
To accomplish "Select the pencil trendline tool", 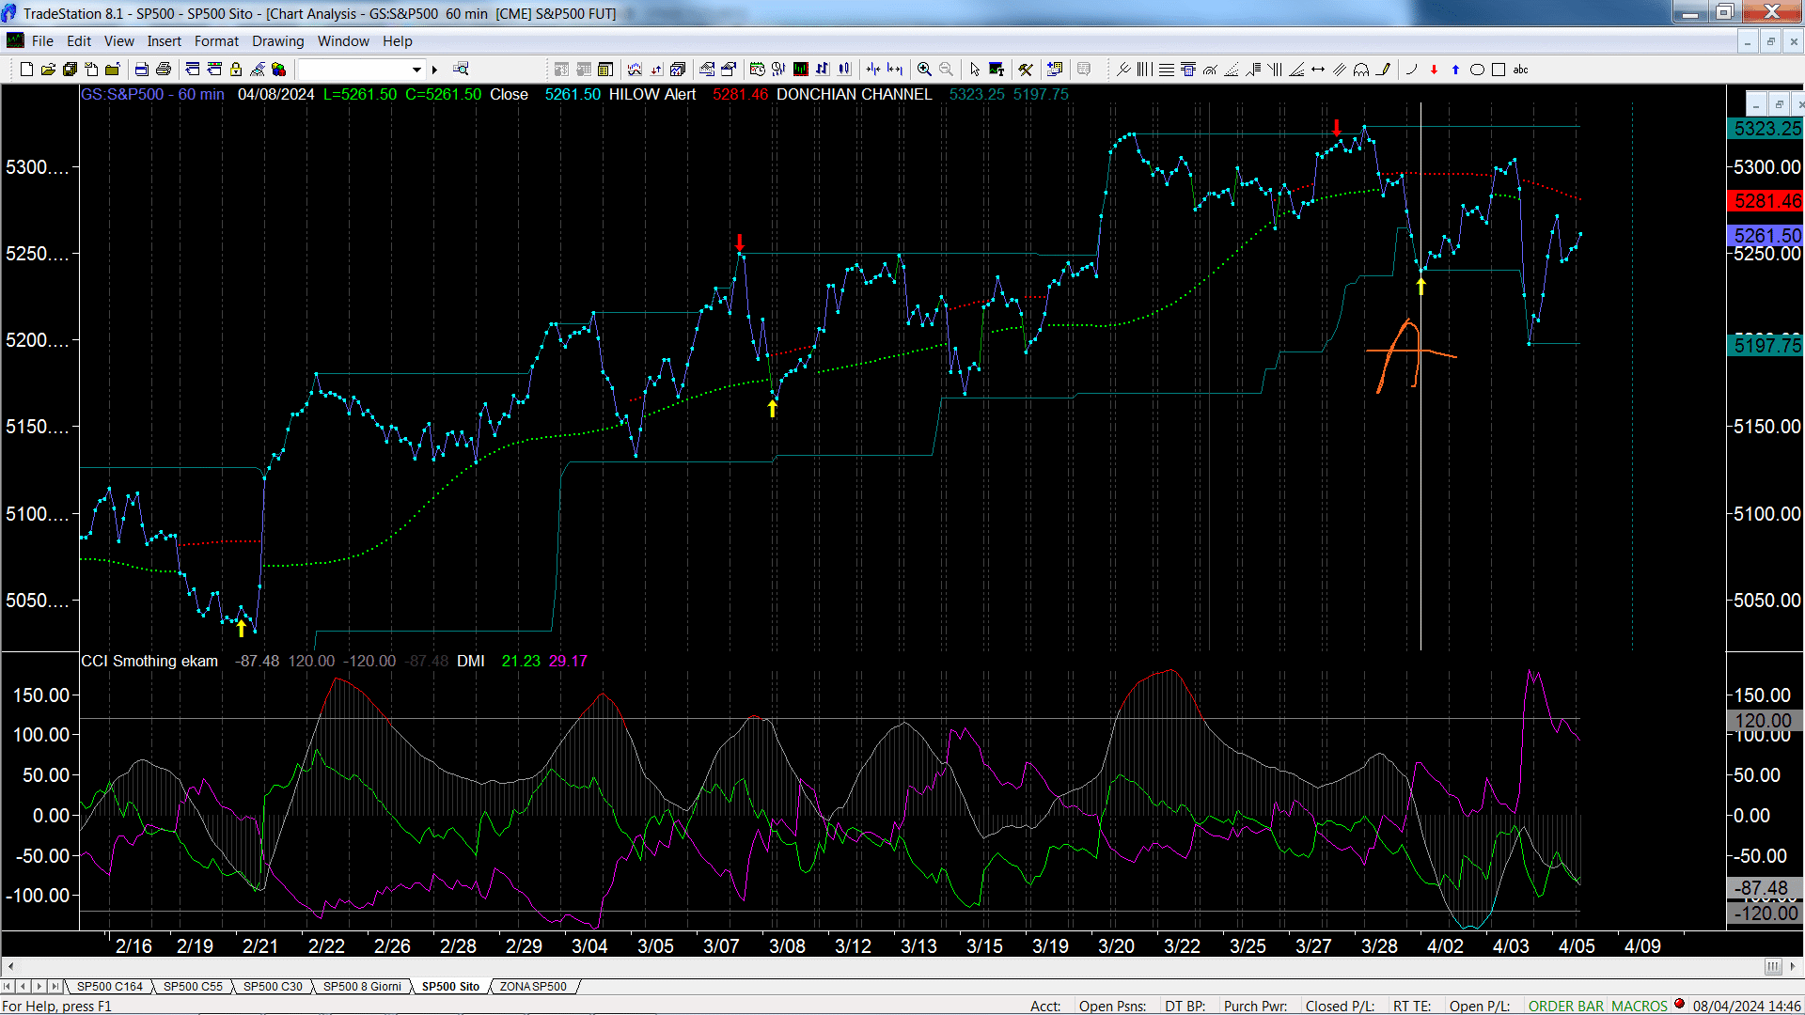I will coord(1383,70).
